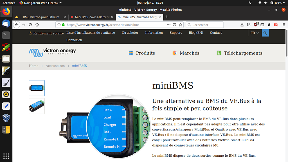Visit the Support page

pyautogui.click(x=176, y=33)
